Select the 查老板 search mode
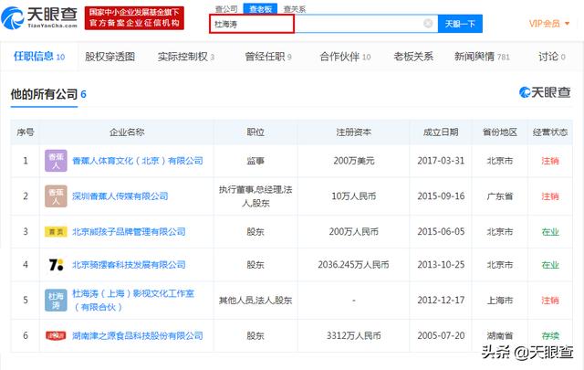The height and width of the screenshot is (370, 584). (x=260, y=8)
